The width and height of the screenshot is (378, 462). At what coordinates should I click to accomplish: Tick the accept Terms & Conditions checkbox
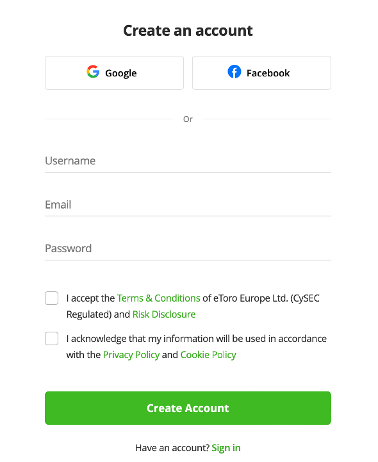(x=51, y=298)
